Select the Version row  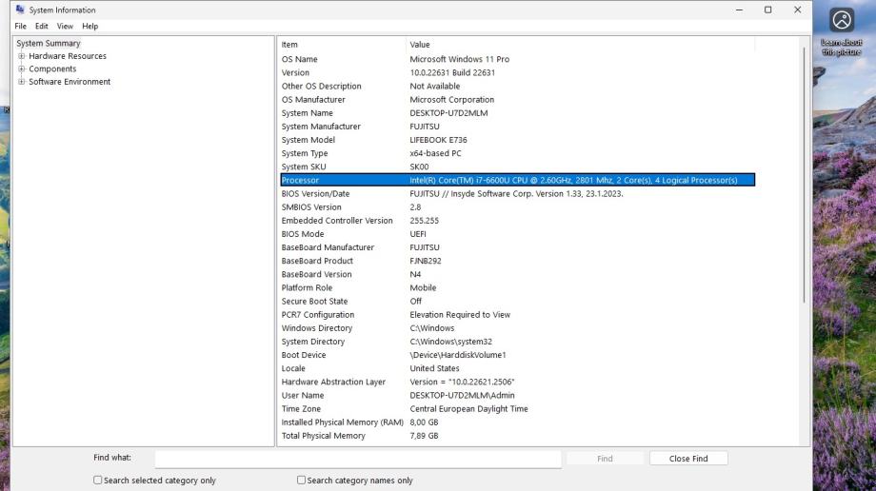click(517, 72)
